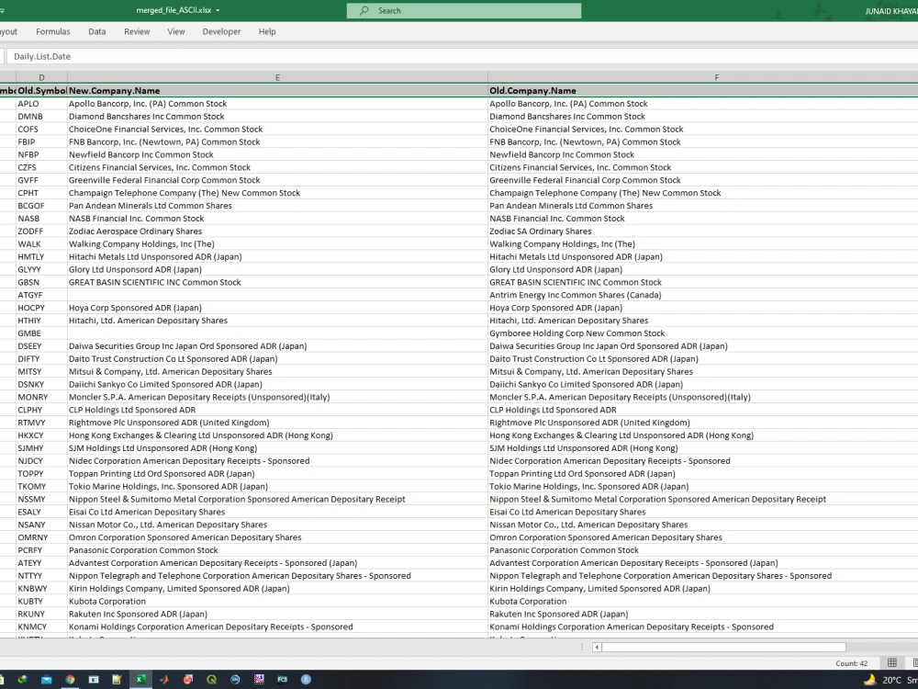Image resolution: width=918 pixels, height=689 pixels.
Task: Open red circular app icon on taskbar
Action: pos(188,680)
